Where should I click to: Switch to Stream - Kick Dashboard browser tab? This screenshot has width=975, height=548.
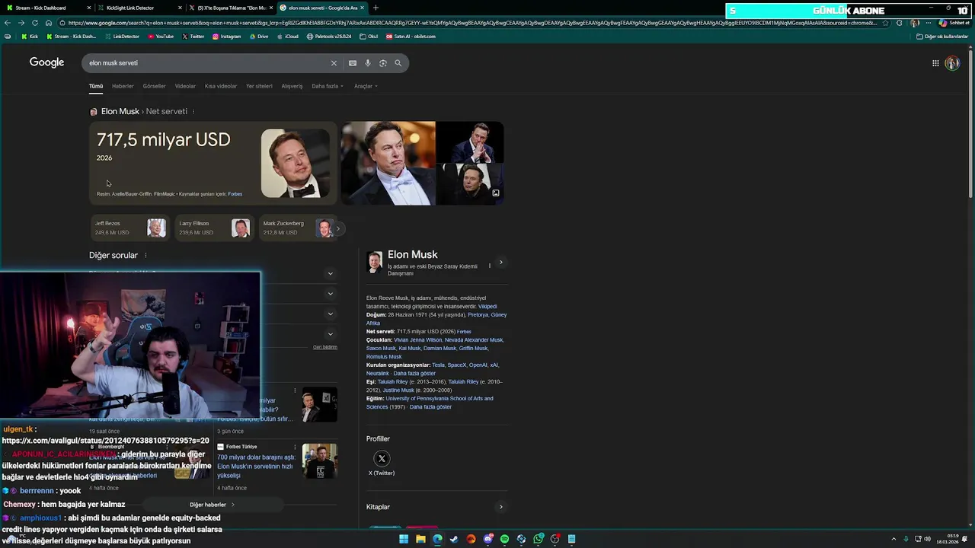click(47, 8)
